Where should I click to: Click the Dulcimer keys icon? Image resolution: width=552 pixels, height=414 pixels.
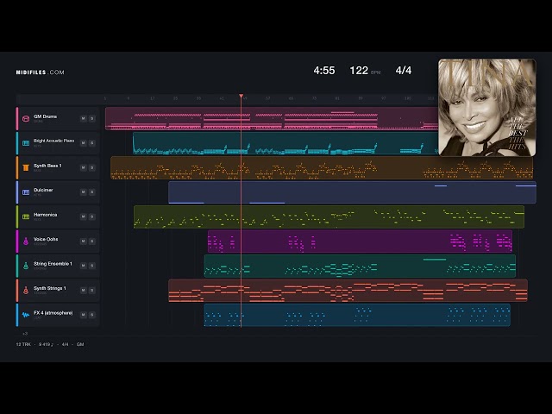pos(26,192)
